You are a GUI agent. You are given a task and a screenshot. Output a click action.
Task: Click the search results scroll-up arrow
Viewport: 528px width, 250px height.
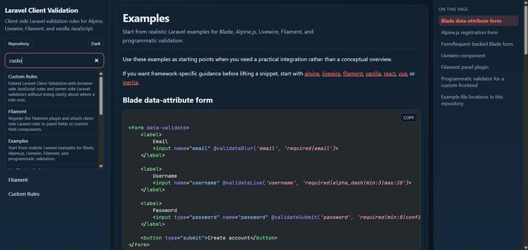pyautogui.click(x=101, y=74)
